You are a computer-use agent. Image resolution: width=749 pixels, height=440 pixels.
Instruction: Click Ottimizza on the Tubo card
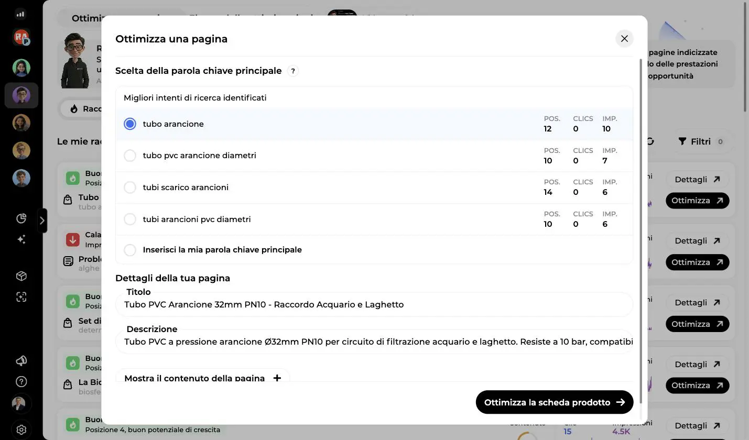point(697,201)
